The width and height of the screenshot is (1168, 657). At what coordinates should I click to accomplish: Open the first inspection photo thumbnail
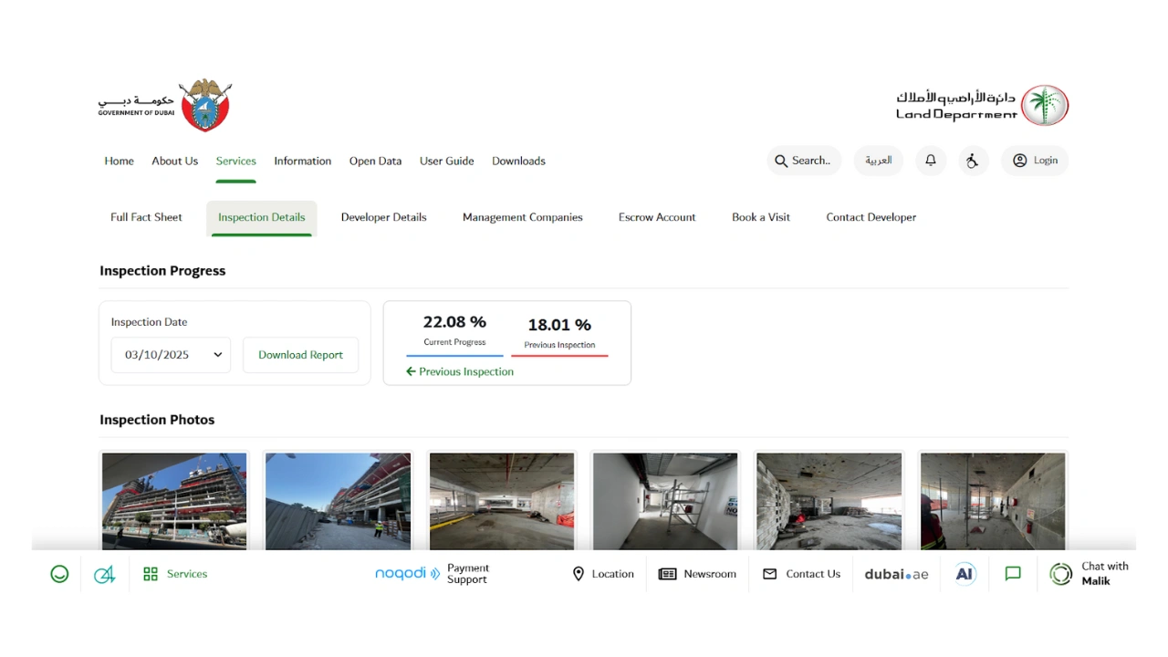(x=173, y=501)
